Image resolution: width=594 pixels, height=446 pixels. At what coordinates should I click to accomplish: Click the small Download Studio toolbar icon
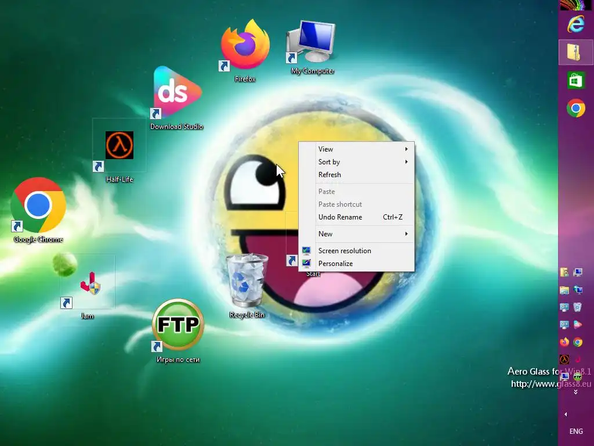pos(578,325)
